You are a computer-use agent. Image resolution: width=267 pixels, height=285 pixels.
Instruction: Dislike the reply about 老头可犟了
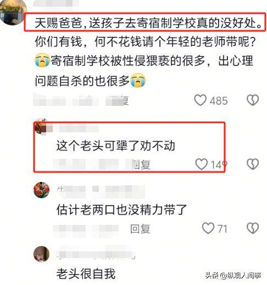[x=253, y=164]
